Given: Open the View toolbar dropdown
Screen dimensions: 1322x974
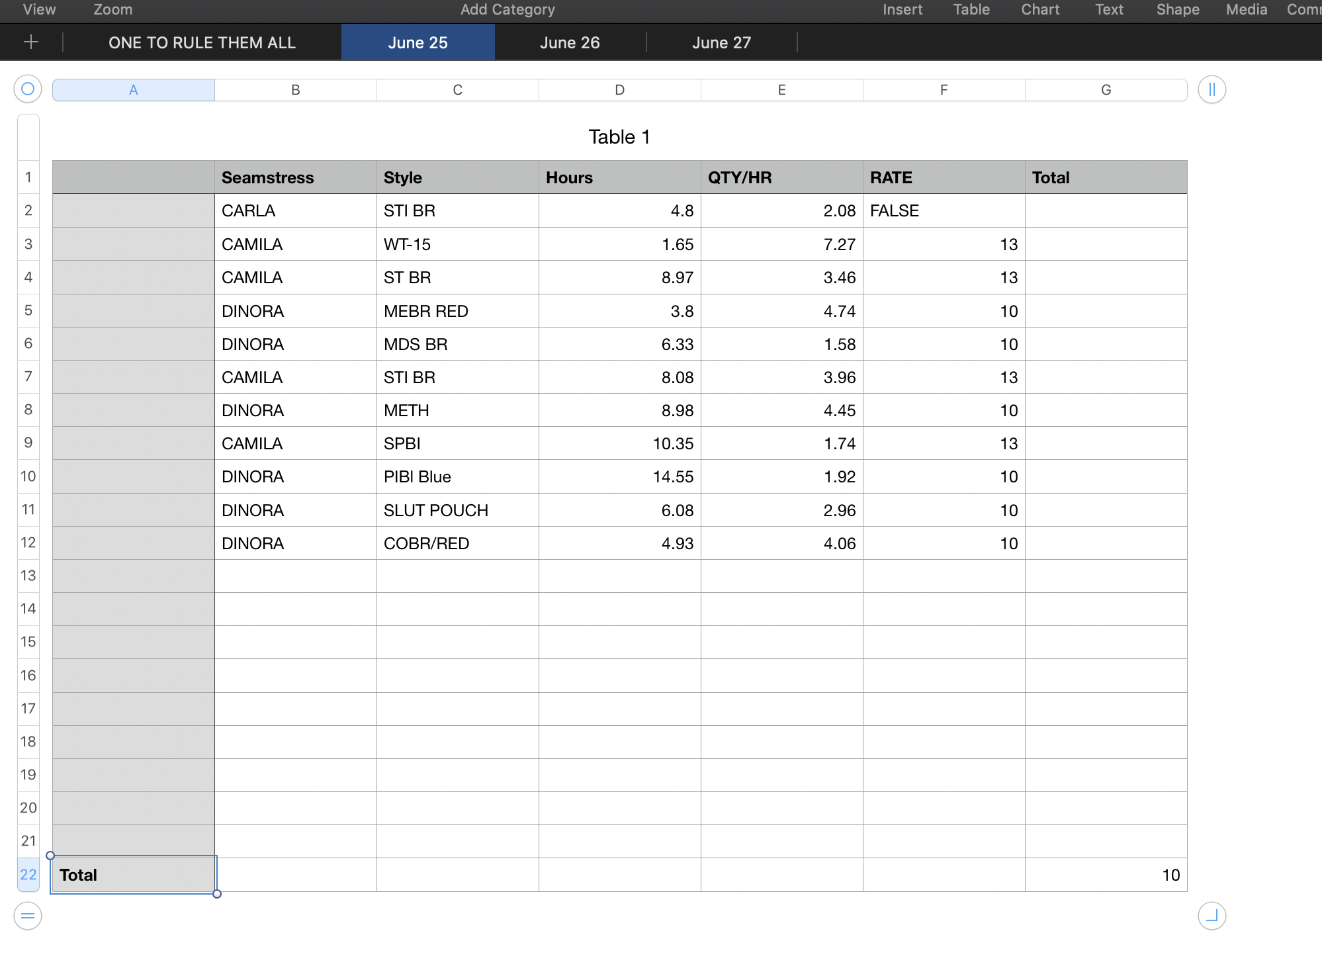Looking at the screenshot, I should (x=39, y=9).
